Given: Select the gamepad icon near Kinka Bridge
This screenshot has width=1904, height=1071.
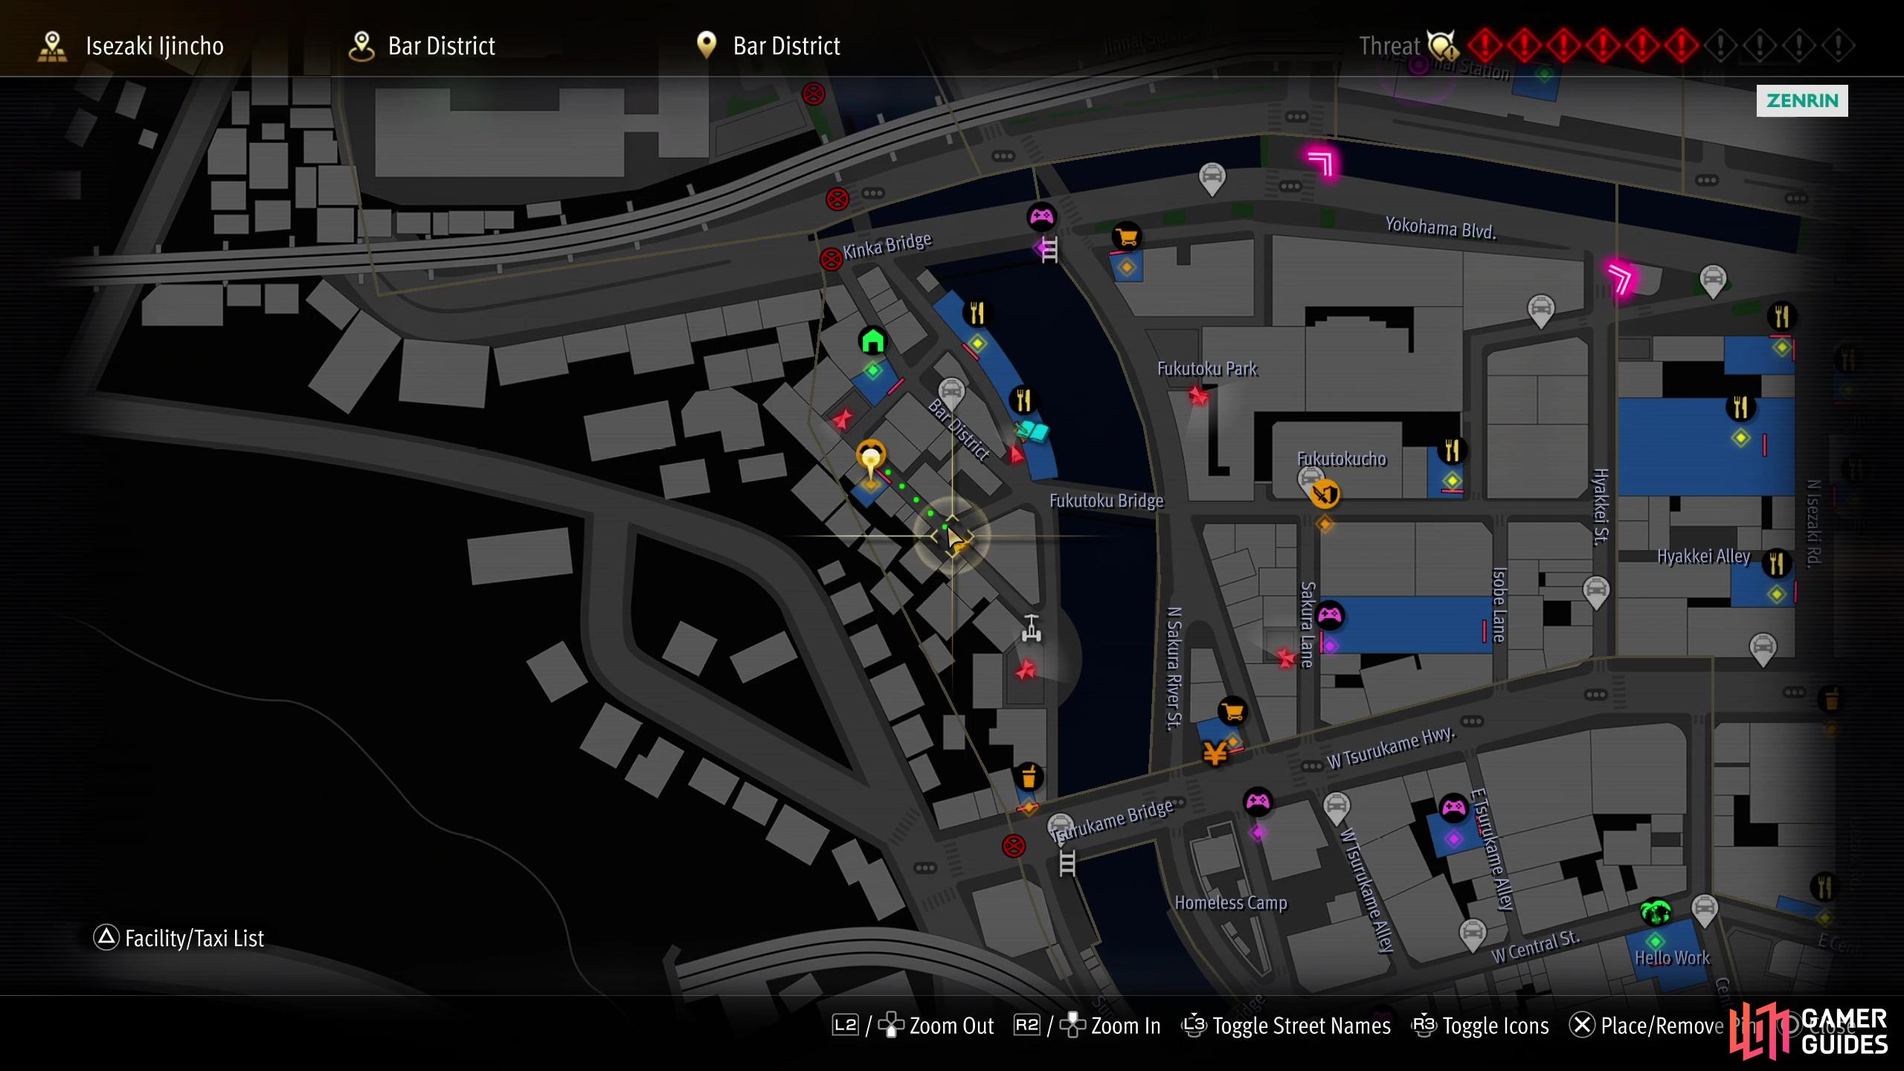Looking at the screenshot, I should click(1041, 216).
